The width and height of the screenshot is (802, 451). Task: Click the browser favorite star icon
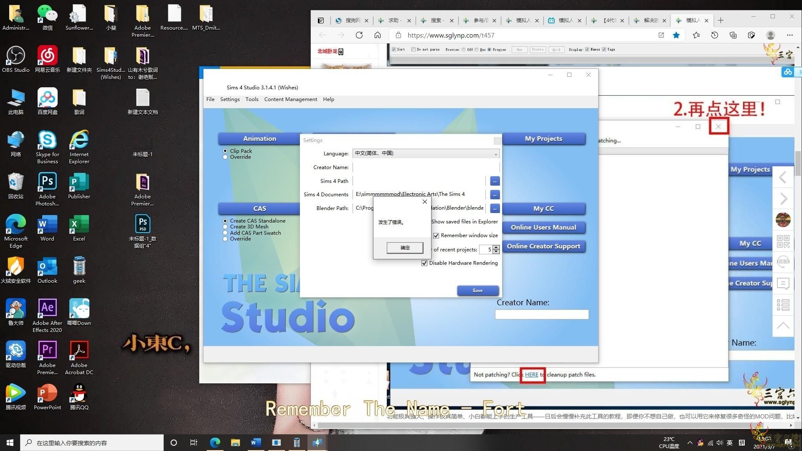(x=676, y=35)
